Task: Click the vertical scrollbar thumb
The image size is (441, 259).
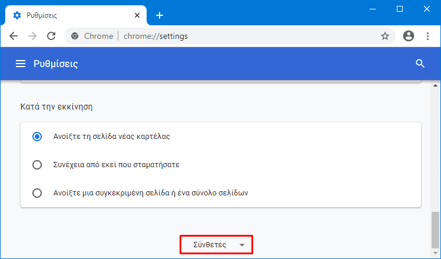Action: click(x=435, y=231)
